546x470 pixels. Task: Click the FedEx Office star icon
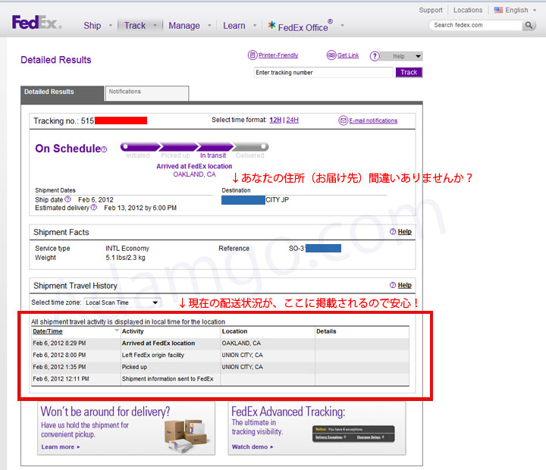271,25
